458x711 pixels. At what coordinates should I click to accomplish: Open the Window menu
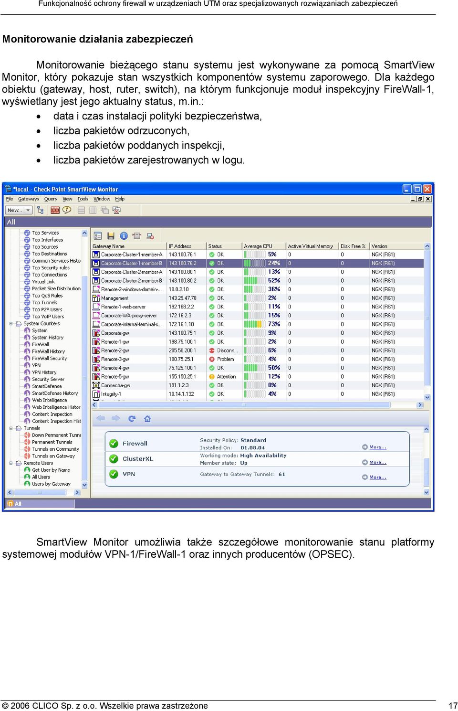click(102, 199)
